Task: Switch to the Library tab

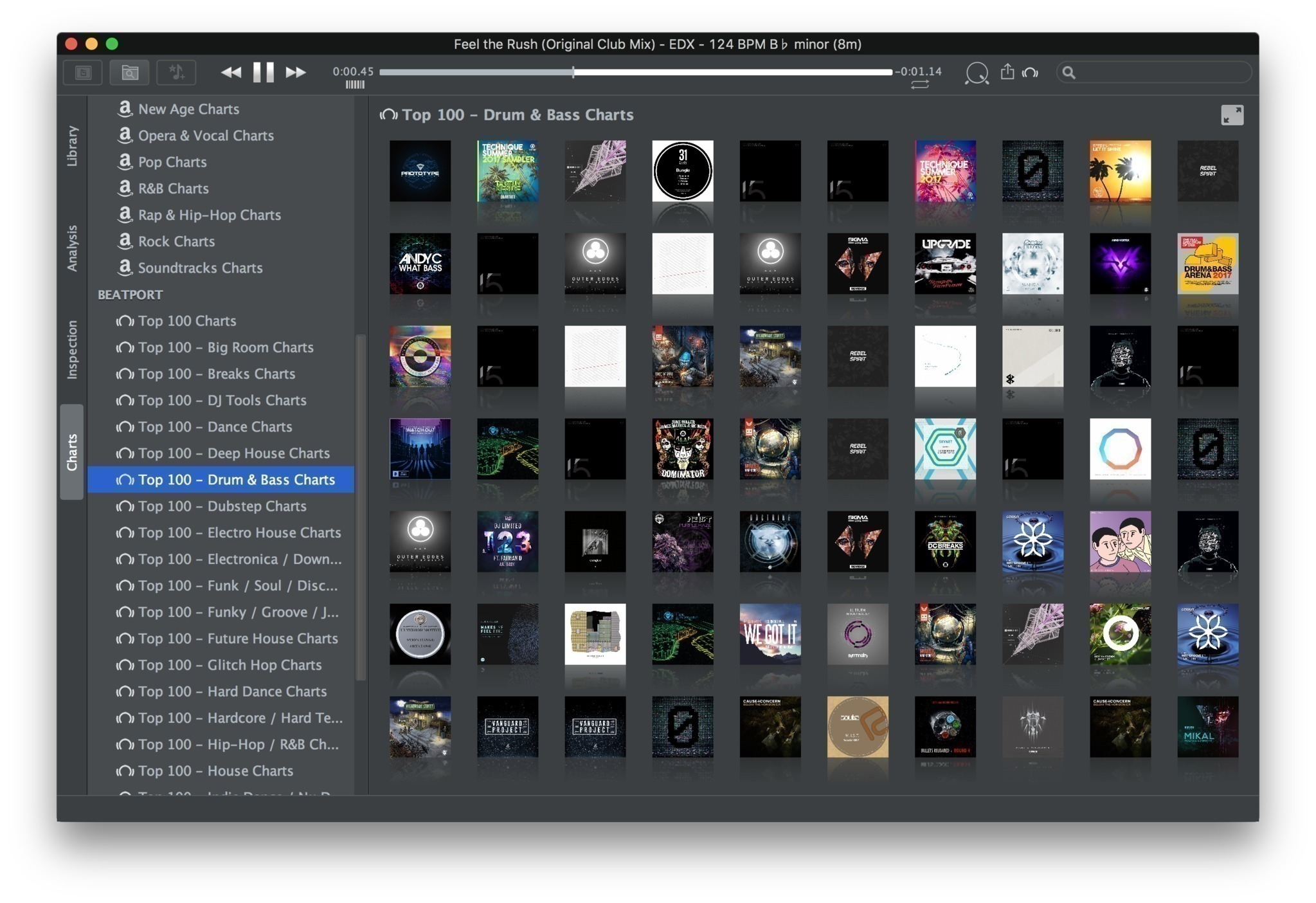Action: point(72,146)
